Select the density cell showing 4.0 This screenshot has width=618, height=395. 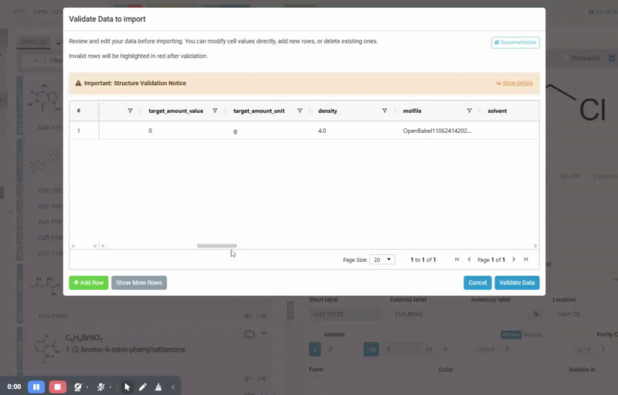(x=352, y=131)
